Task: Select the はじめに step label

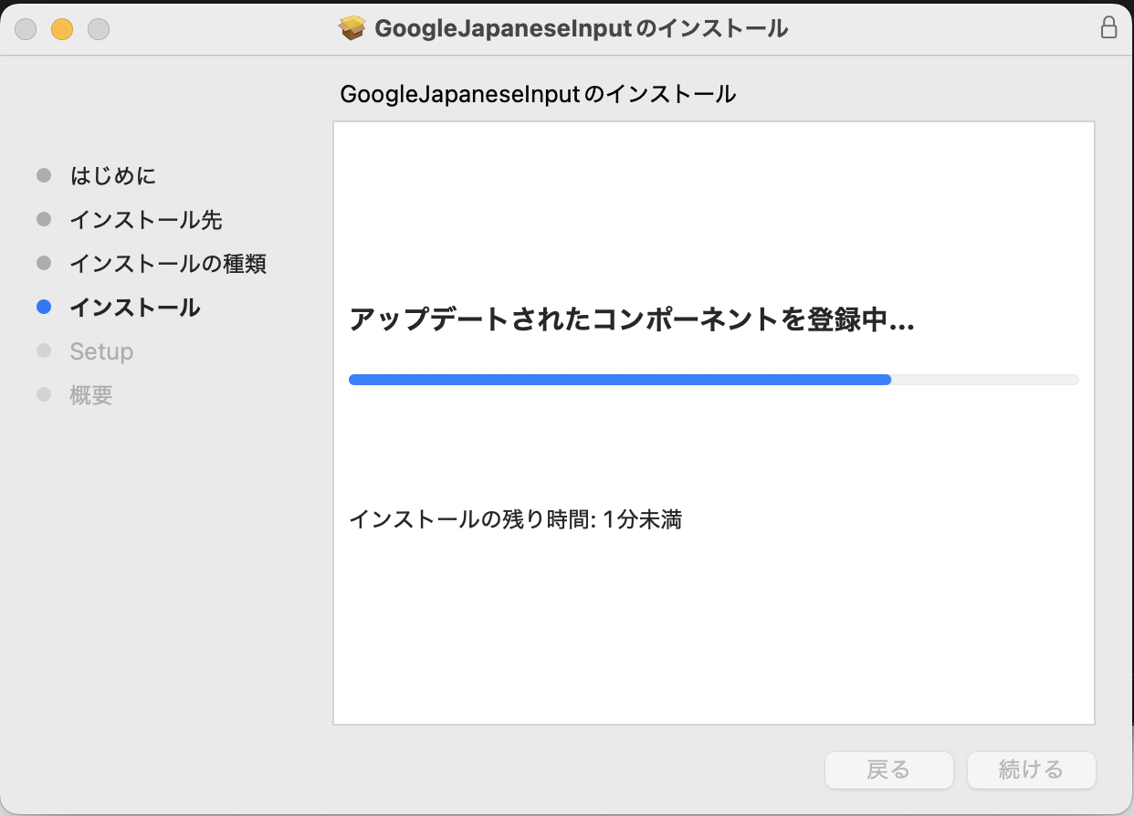Action: pyautogui.click(x=113, y=175)
